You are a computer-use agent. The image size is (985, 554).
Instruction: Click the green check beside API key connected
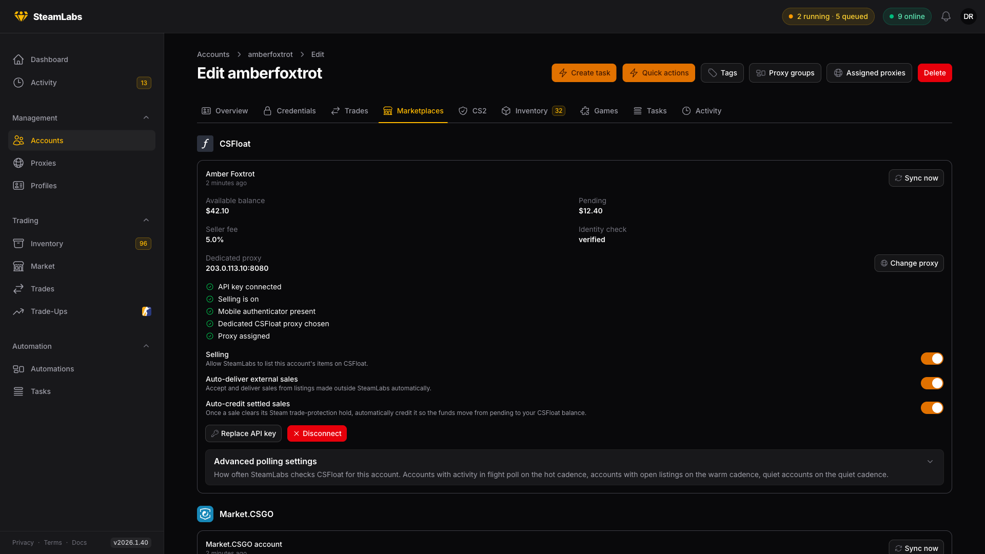click(210, 287)
